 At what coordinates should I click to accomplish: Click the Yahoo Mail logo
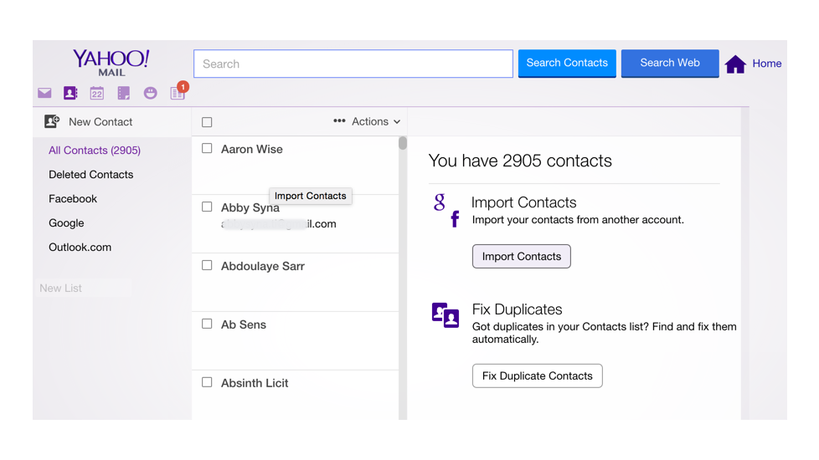point(111,63)
